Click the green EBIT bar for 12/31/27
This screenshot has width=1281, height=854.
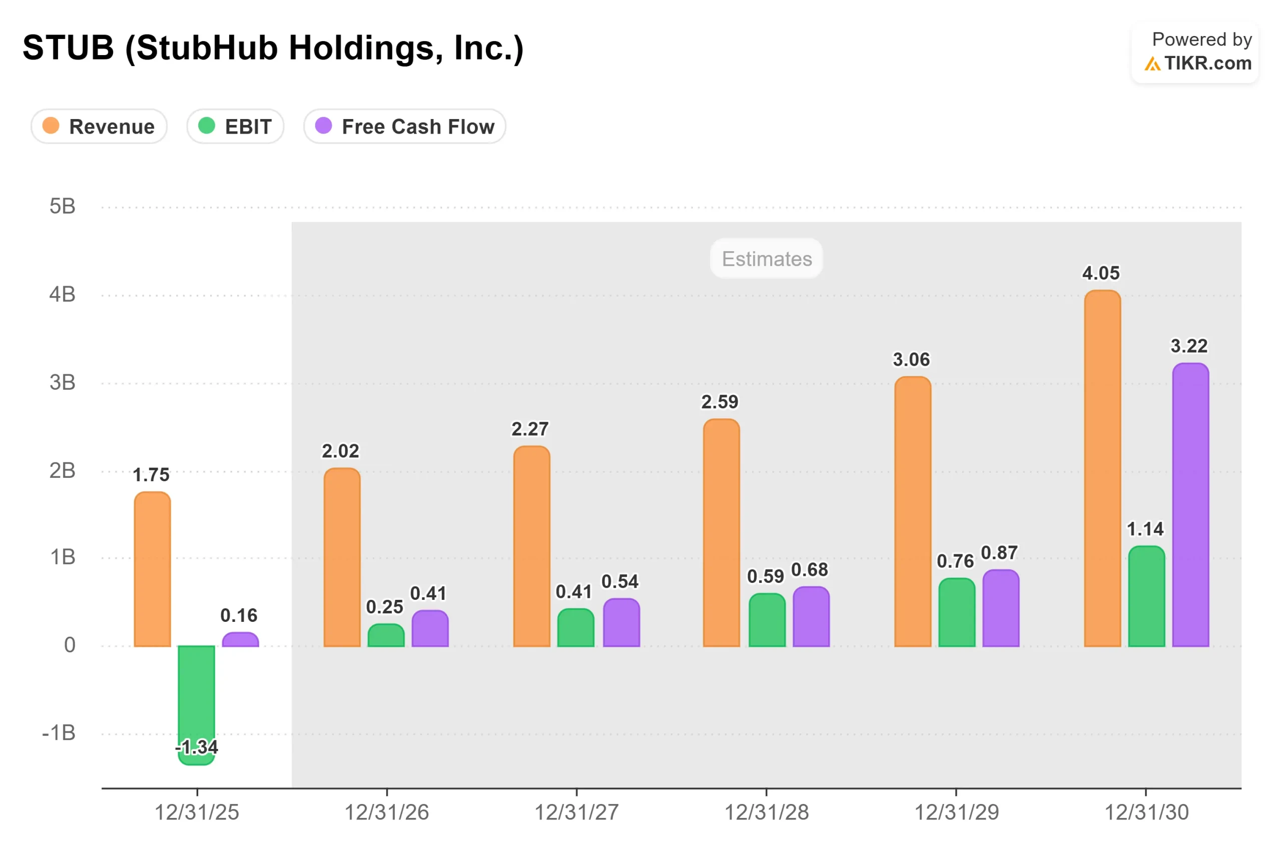click(x=575, y=627)
